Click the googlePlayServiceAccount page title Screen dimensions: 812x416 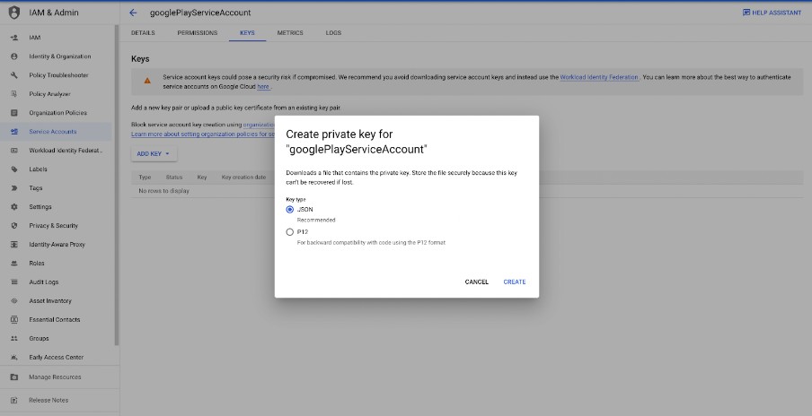[200, 13]
